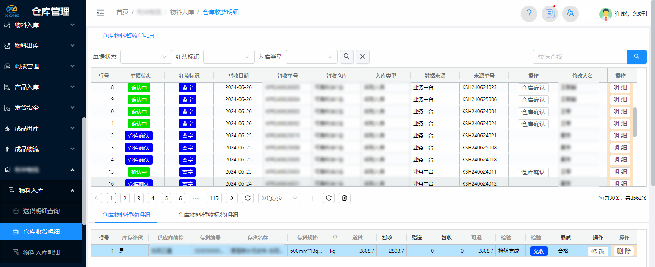Open the 入库类型 dropdown
The height and width of the screenshot is (267, 655).
[x=311, y=57]
